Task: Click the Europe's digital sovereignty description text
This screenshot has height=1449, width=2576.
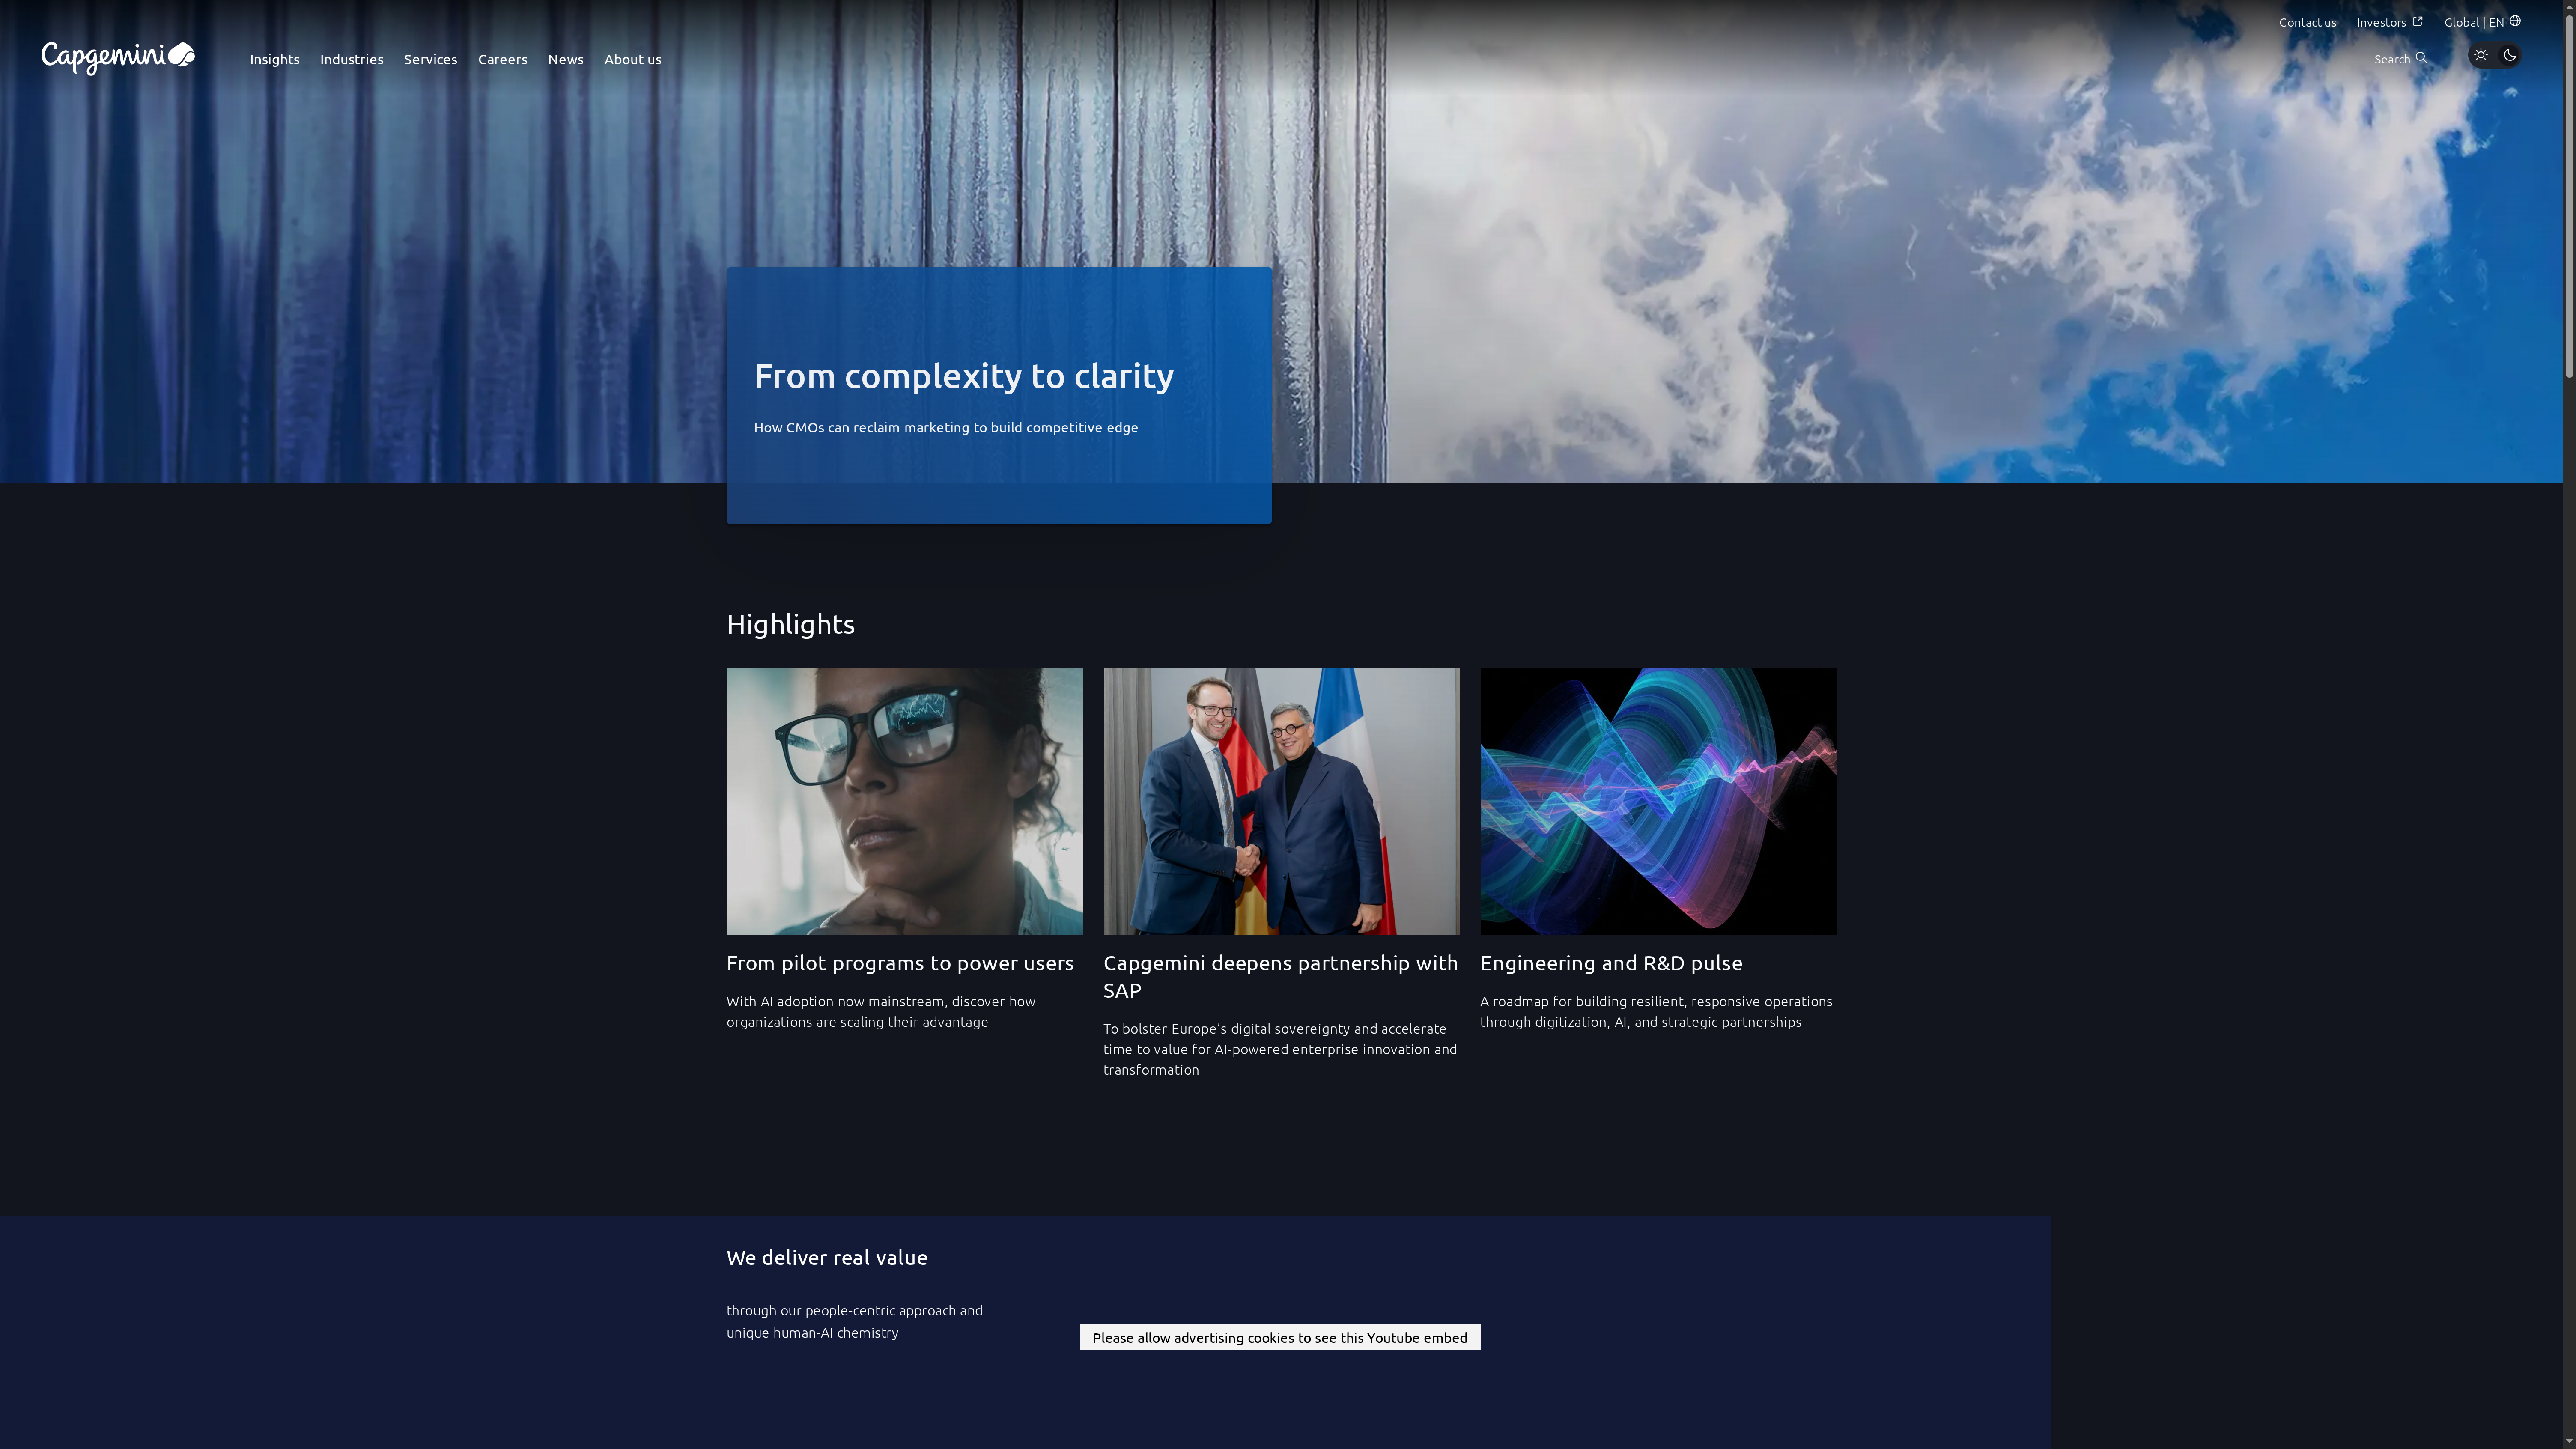Action: [x=1280, y=1049]
